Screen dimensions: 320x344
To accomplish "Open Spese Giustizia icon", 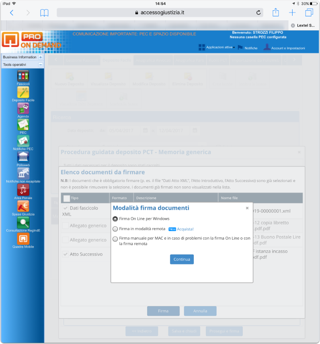I will [x=23, y=206].
